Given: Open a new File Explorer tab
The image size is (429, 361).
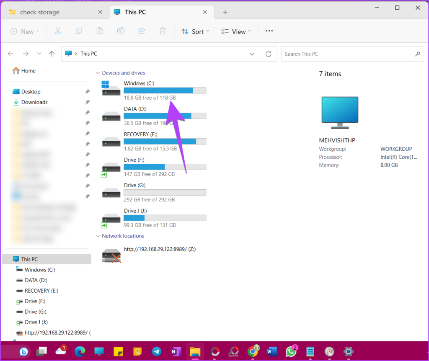Looking at the screenshot, I should click(x=225, y=12).
